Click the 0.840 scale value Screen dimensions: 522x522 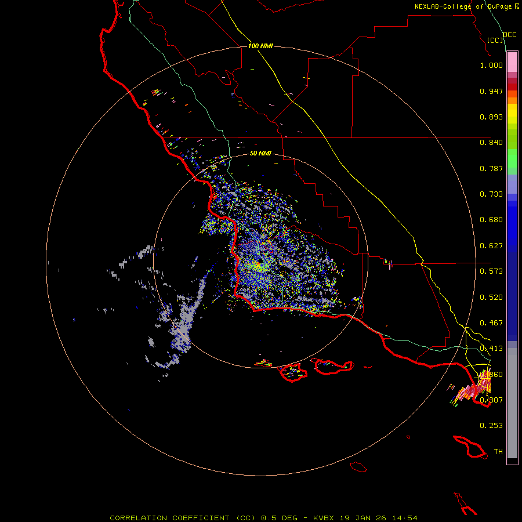(x=491, y=143)
